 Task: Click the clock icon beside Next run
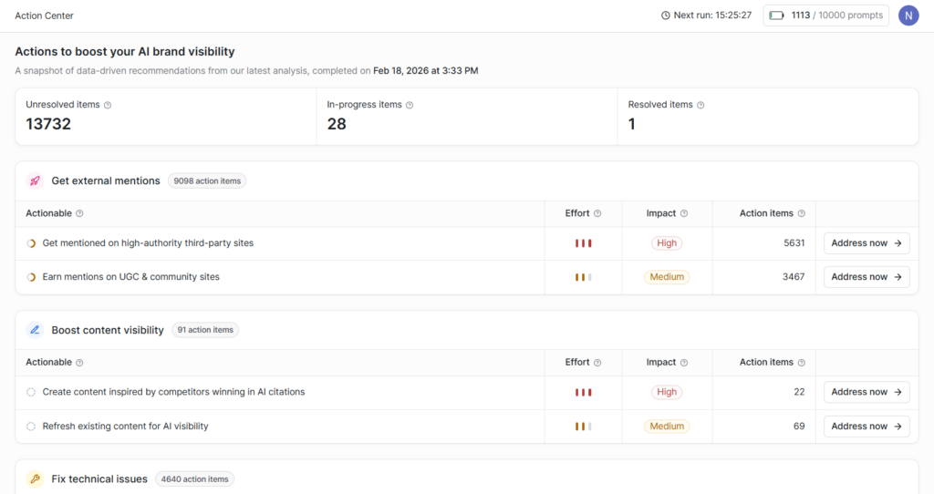(x=666, y=15)
